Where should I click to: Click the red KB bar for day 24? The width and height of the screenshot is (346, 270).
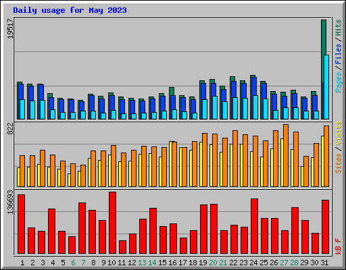[x=255, y=226]
